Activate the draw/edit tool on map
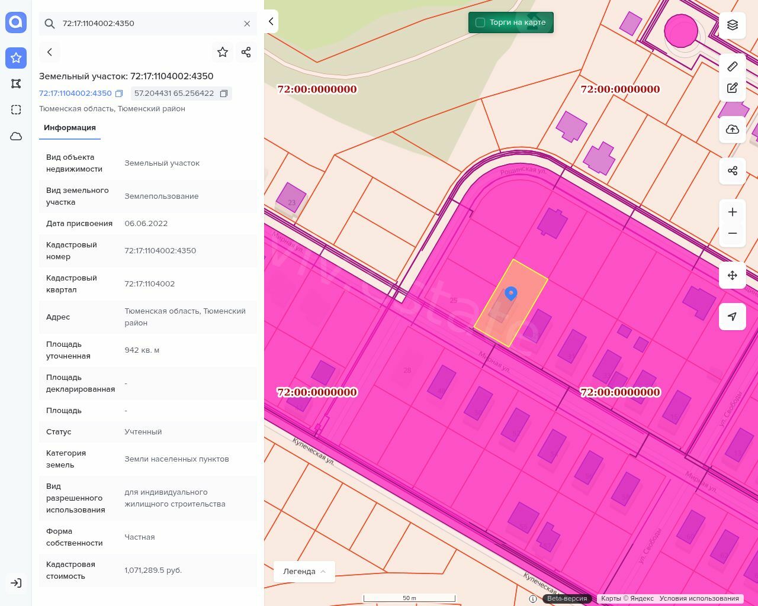This screenshot has width=758, height=606. 733,88
